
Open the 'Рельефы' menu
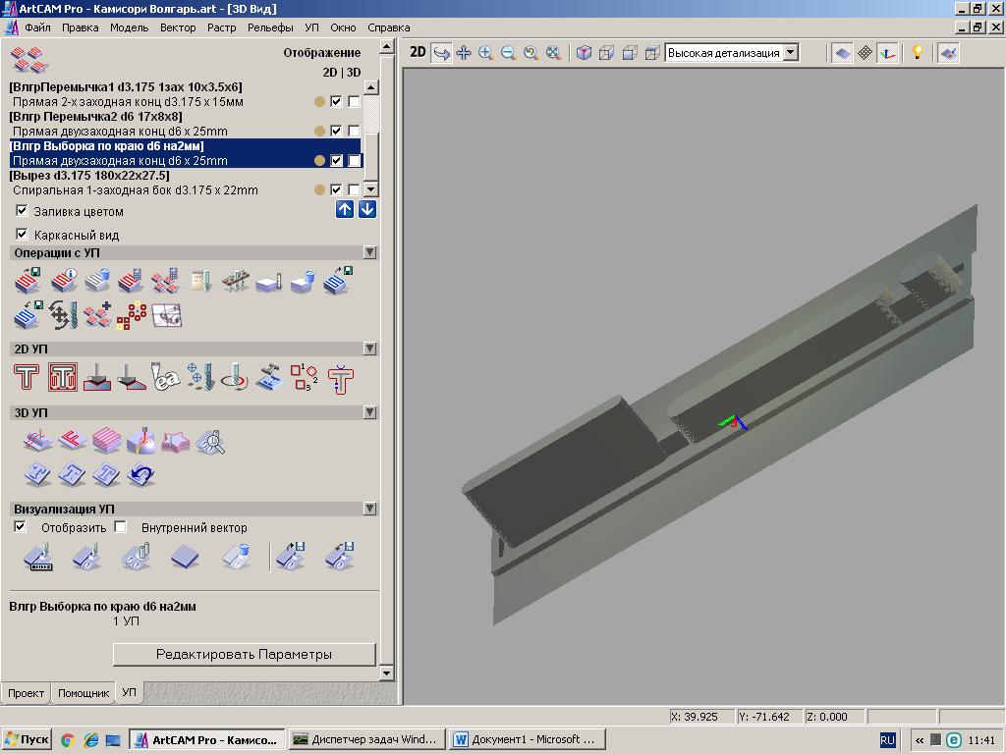[269, 27]
